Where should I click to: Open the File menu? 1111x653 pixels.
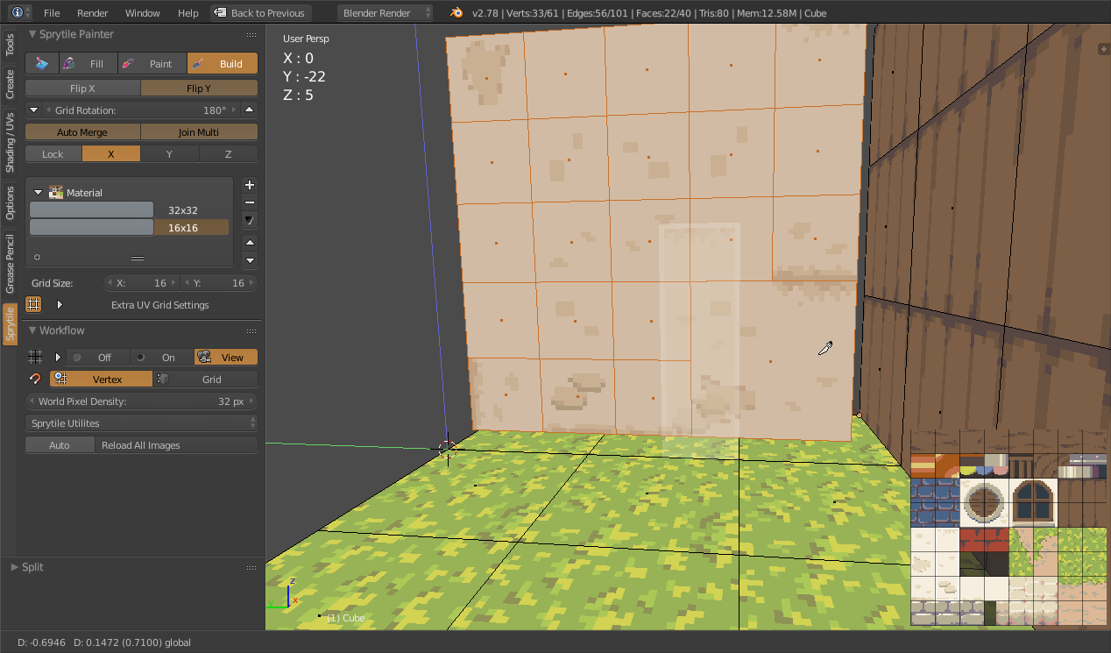pos(52,13)
